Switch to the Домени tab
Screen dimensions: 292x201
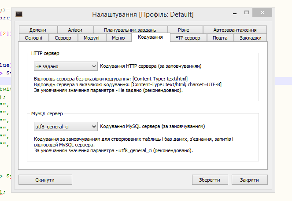(x=38, y=30)
